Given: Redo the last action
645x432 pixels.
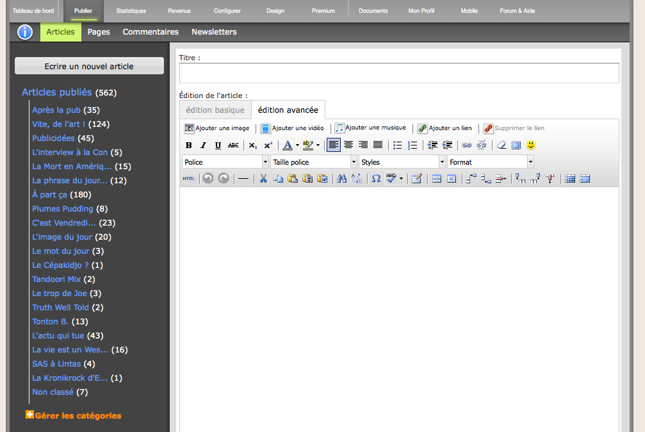Looking at the screenshot, I should [224, 178].
